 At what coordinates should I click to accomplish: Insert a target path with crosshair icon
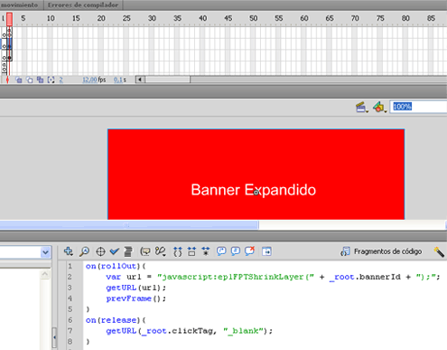tap(100, 251)
